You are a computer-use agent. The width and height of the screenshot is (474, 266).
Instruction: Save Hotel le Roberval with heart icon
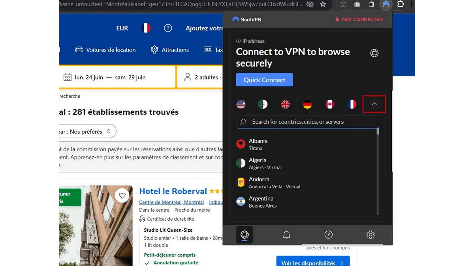(122, 195)
